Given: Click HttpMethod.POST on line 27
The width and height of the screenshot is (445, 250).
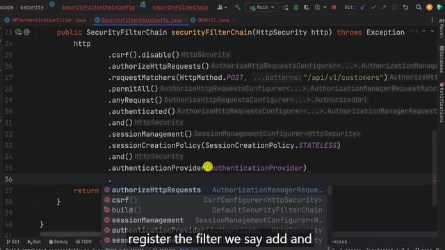Looking at the screenshot, I should coord(211,77).
